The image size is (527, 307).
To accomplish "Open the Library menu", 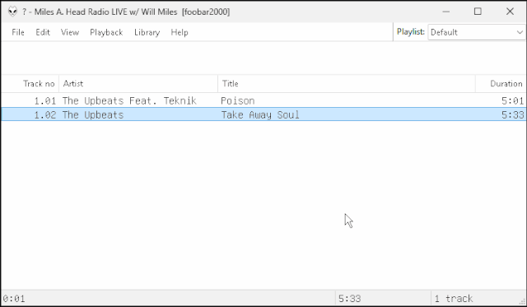I will tap(147, 32).
